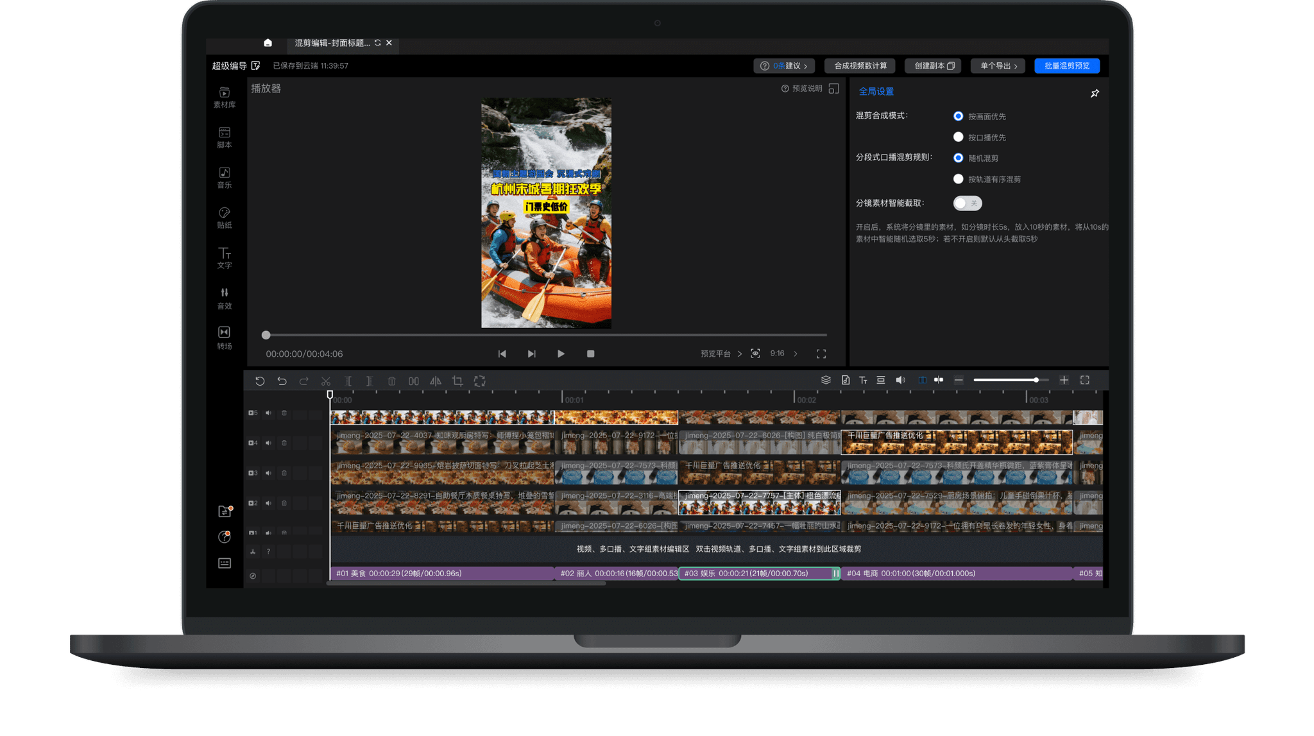Click the timeline zoom slider
This screenshot has width=1314, height=736.
pos(1011,381)
